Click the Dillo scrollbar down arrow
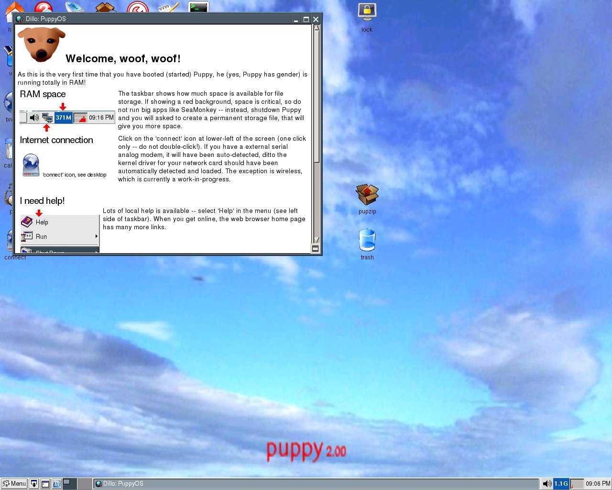The width and height of the screenshot is (612, 490). point(316,240)
